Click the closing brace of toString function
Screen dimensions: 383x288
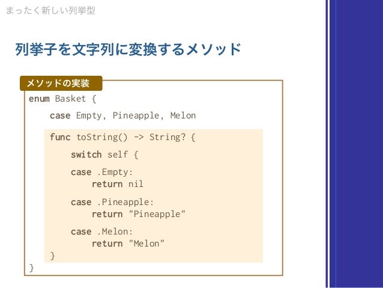(x=52, y=256)
